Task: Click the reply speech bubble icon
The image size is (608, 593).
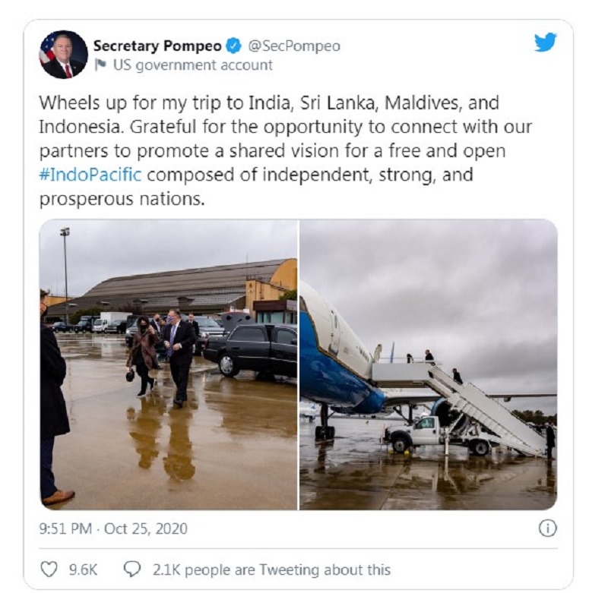Action: point(132,569)
